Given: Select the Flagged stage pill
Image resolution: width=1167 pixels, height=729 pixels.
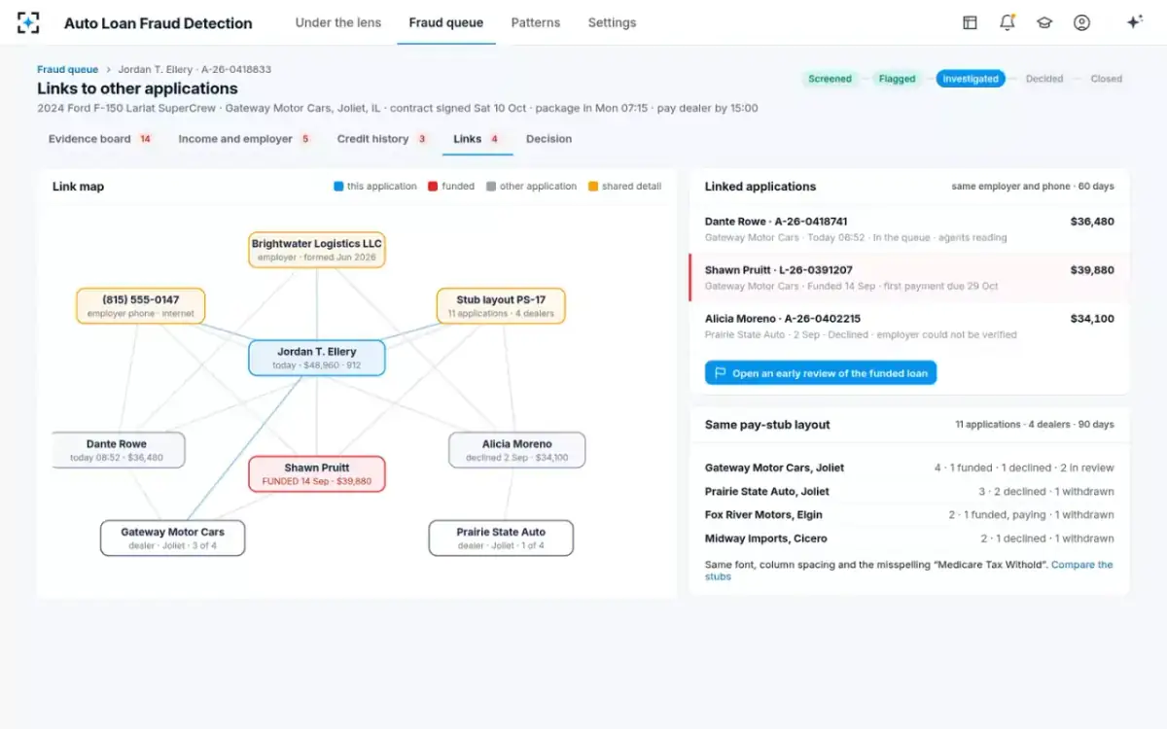Looking at the screenshot, I should point(897,79).
